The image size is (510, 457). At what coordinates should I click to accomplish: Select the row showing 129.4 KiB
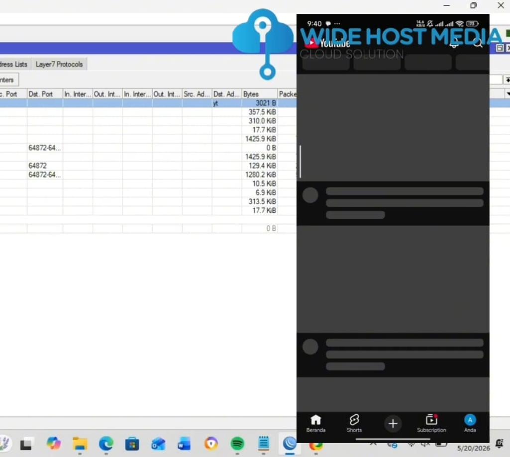pyautogui.click(x=148, y=166)
